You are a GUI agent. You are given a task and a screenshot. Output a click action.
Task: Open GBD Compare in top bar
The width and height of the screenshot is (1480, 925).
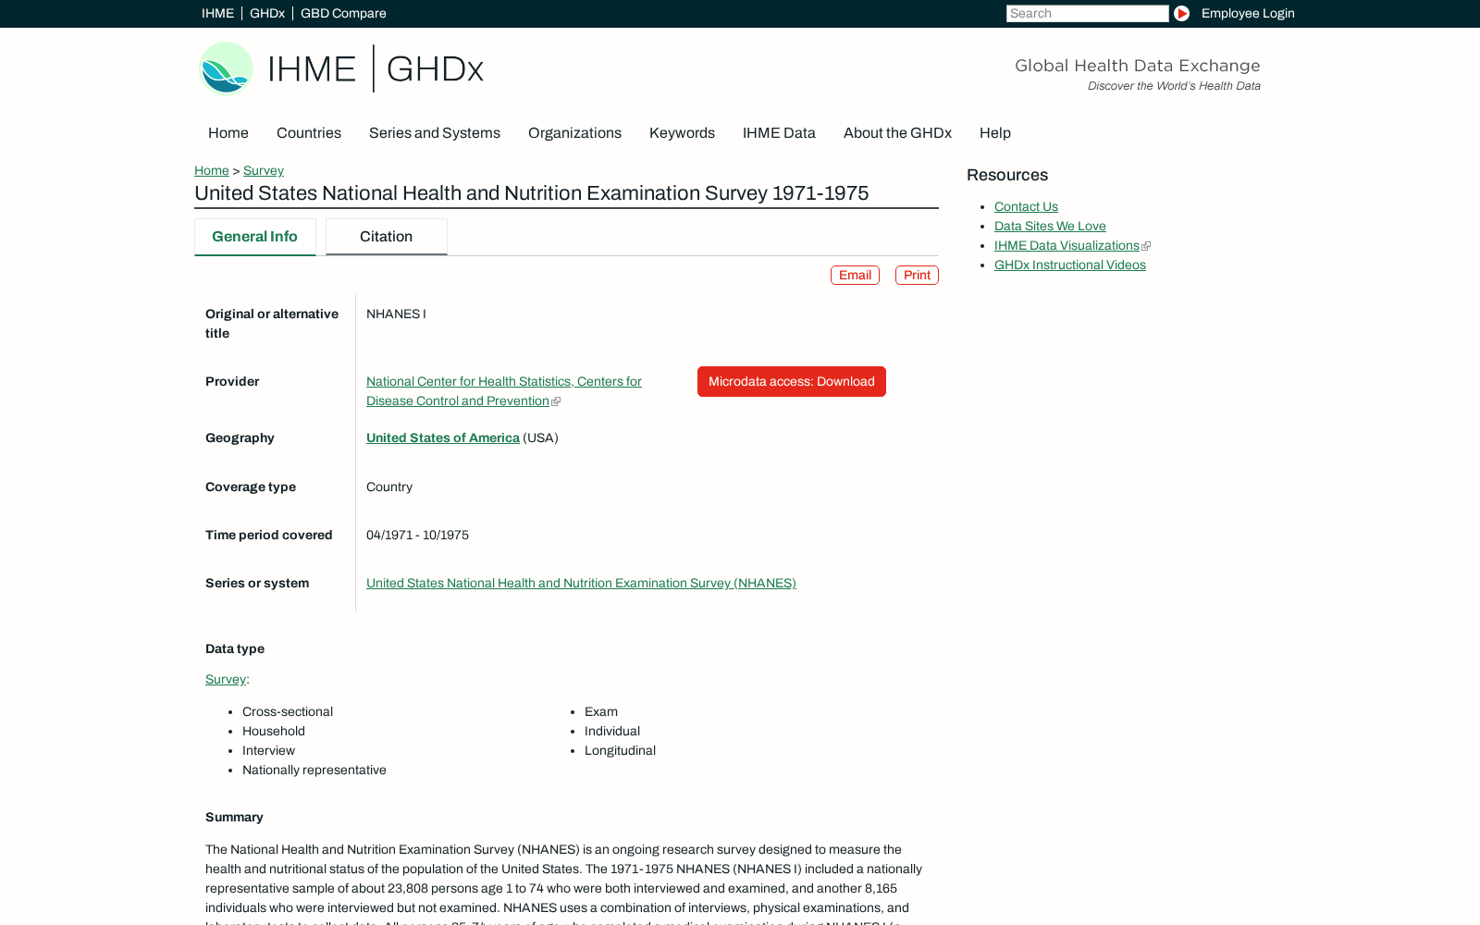(343, 13)
